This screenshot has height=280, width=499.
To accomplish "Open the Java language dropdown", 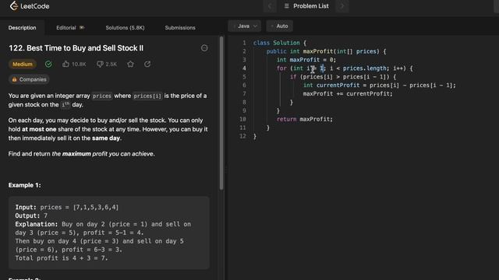I will [x=244, y=26].
